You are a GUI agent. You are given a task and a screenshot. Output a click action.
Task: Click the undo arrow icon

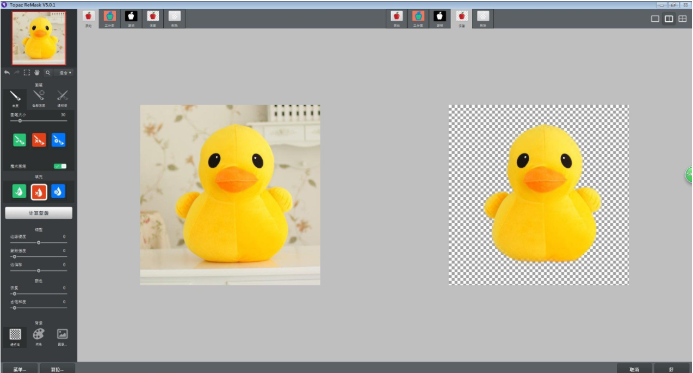(7, 72)
